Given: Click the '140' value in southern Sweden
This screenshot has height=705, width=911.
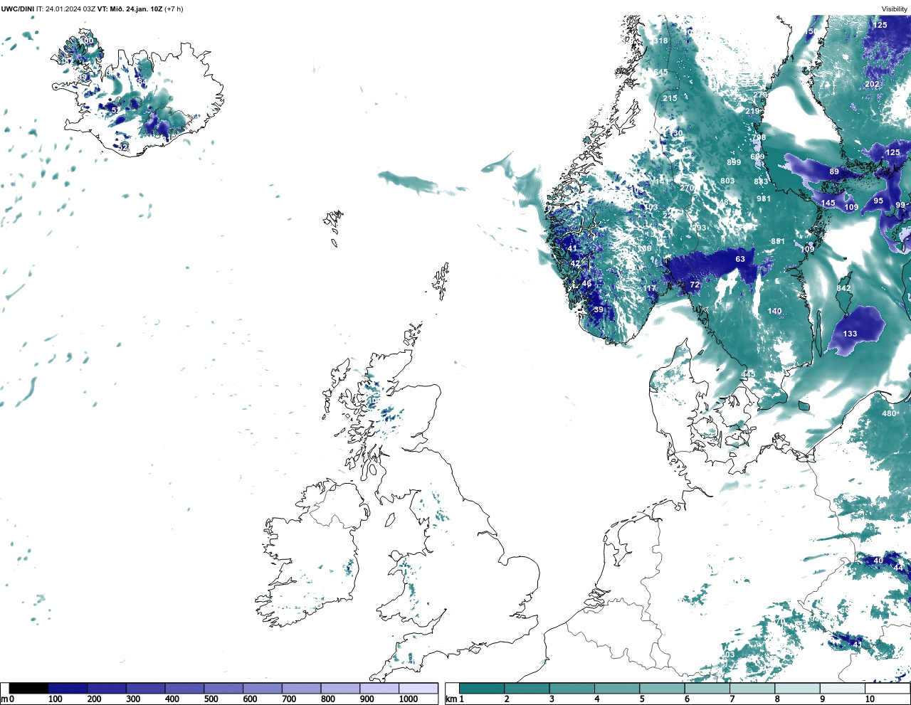Looking at the screenshot, I should 774,311.
